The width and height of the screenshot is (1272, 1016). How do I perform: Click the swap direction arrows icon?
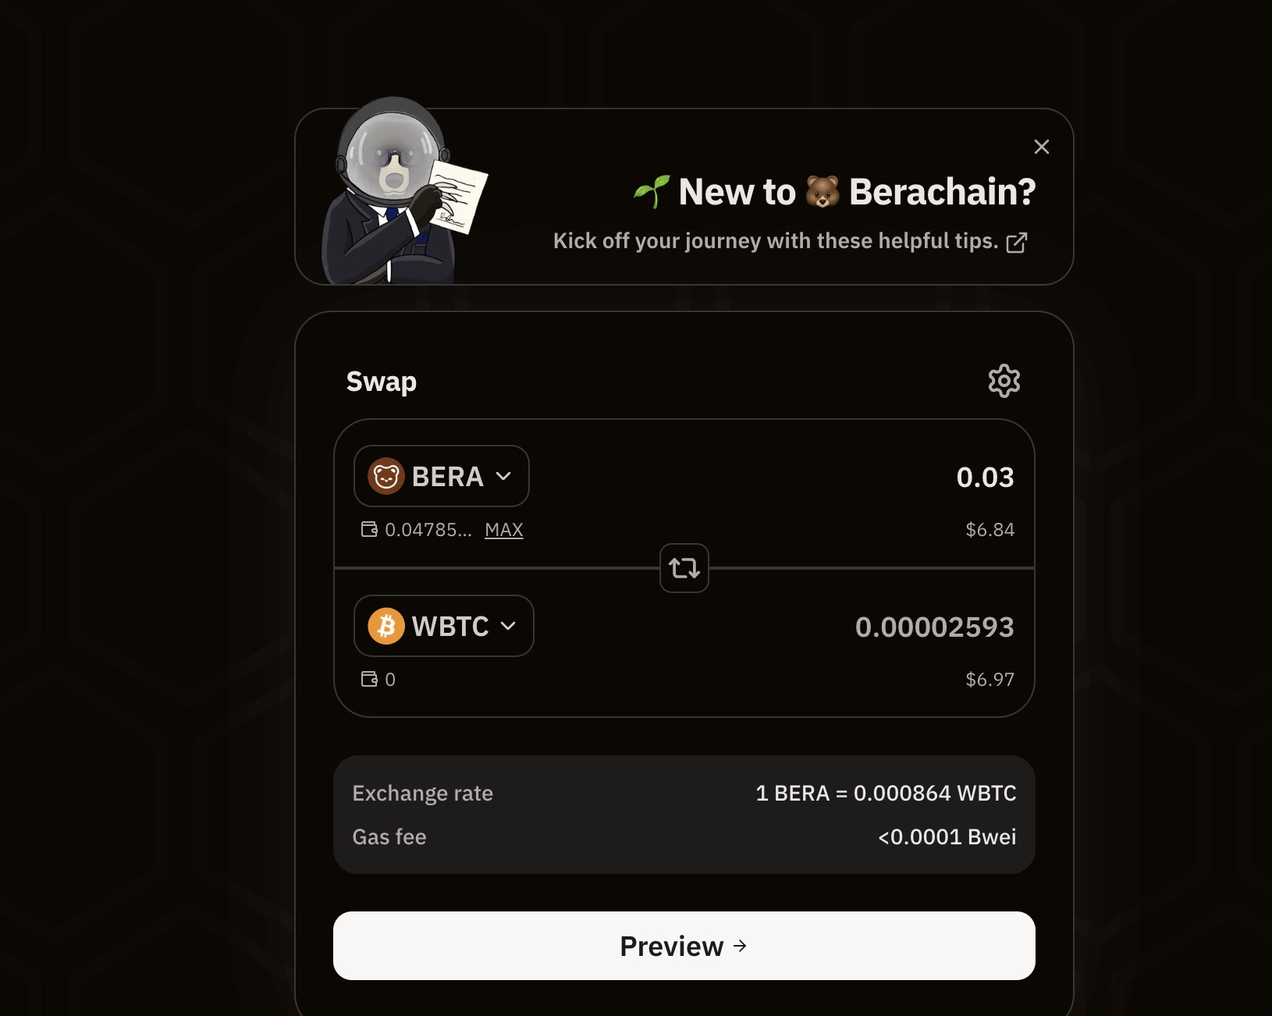tap(684, 568)
